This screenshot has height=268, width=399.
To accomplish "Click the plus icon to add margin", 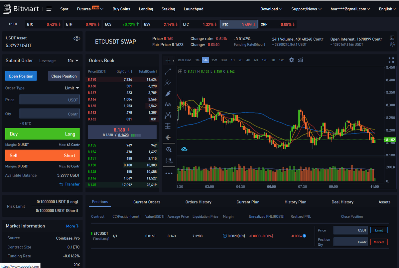I will [225, 236].
